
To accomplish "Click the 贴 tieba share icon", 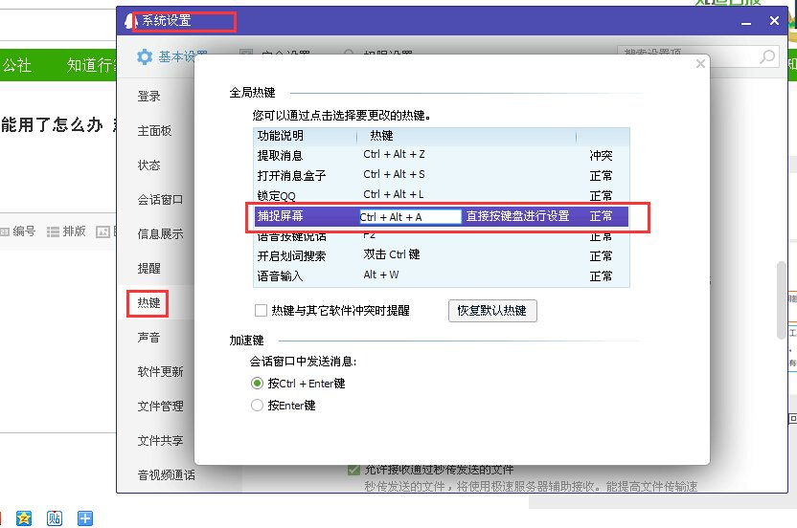I will click(55, 518).
